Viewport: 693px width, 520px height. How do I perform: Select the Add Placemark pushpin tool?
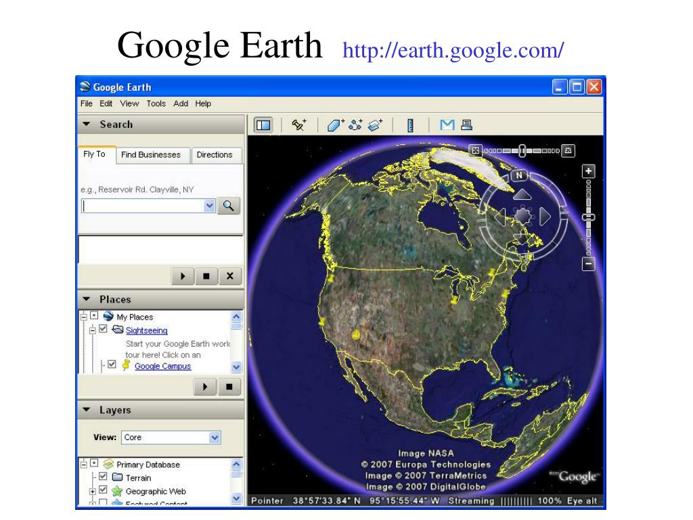[299, 125]
